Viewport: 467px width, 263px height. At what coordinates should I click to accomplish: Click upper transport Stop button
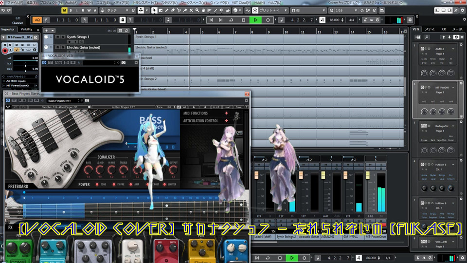243,20
